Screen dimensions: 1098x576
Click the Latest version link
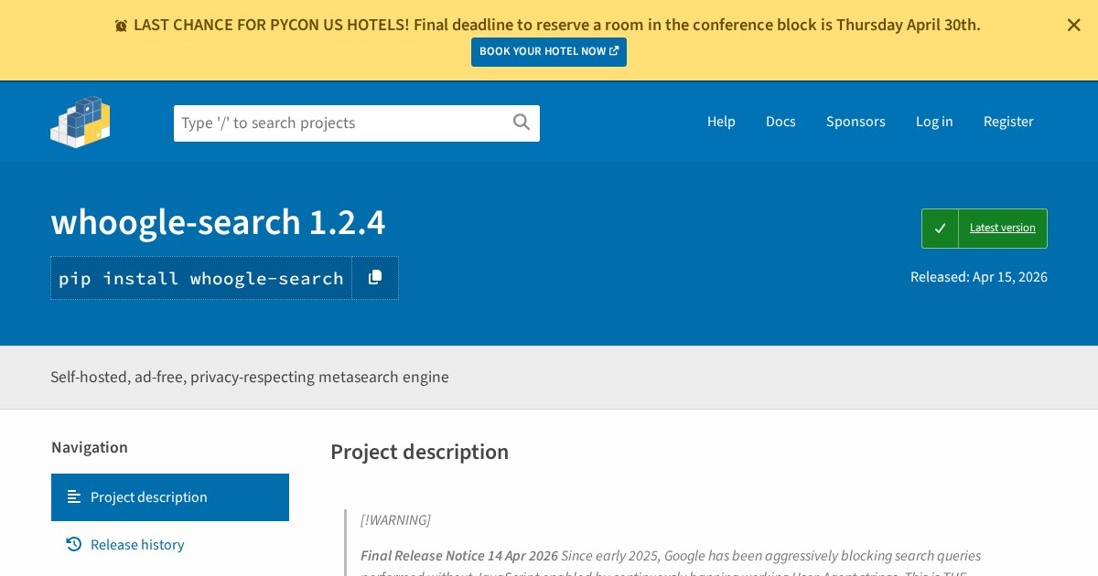click(1003, 229)
